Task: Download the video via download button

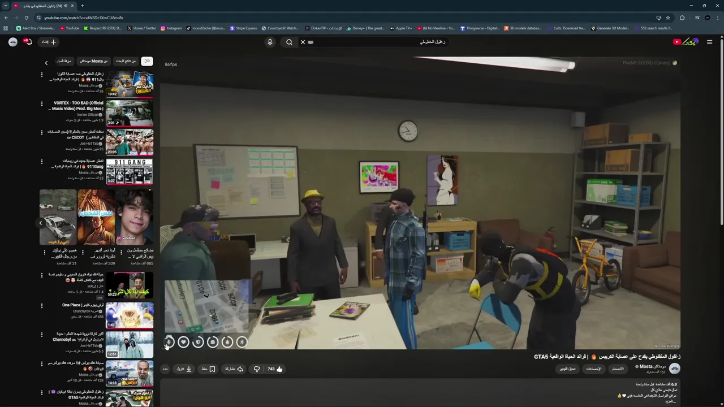Action: 184,369
